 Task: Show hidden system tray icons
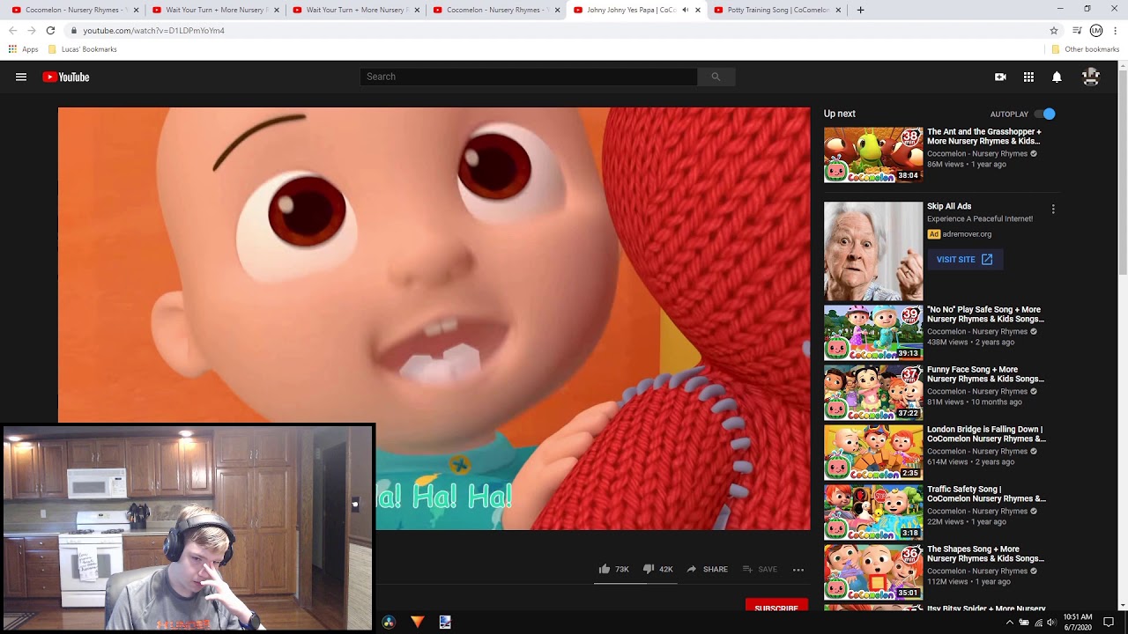[1010, 623]
